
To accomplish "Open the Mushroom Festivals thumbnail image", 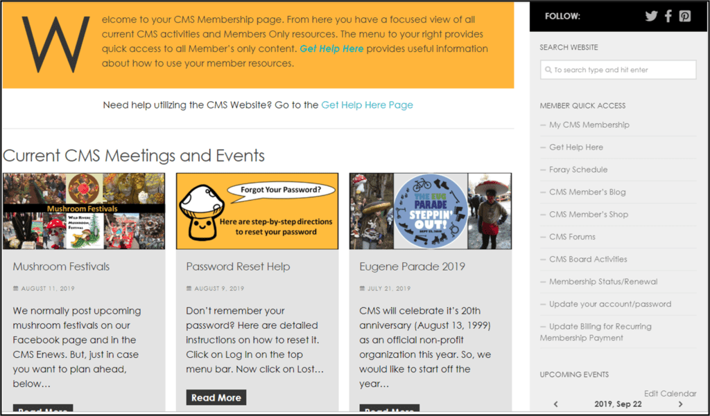I will 84,210.
